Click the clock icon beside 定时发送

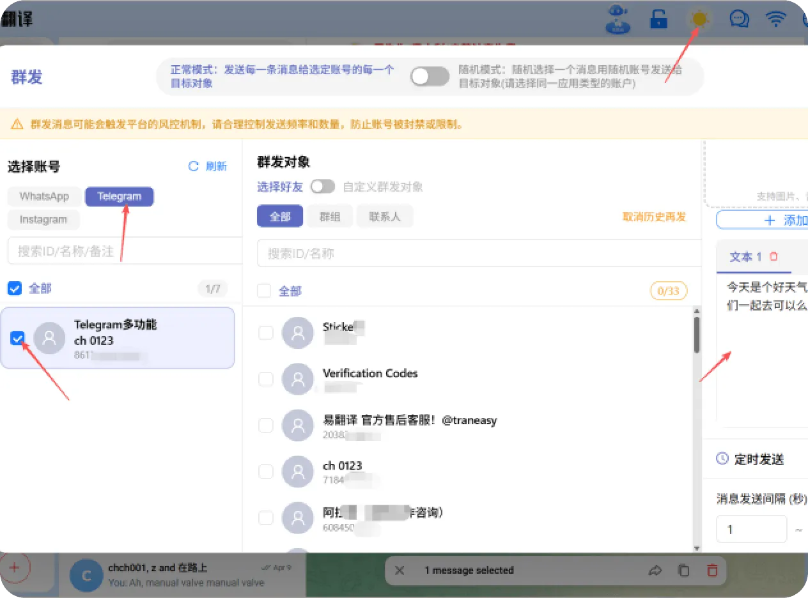722,459
